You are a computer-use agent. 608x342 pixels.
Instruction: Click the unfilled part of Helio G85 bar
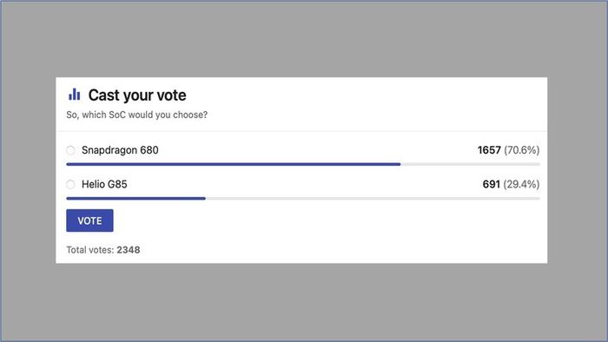pos(373,198)
